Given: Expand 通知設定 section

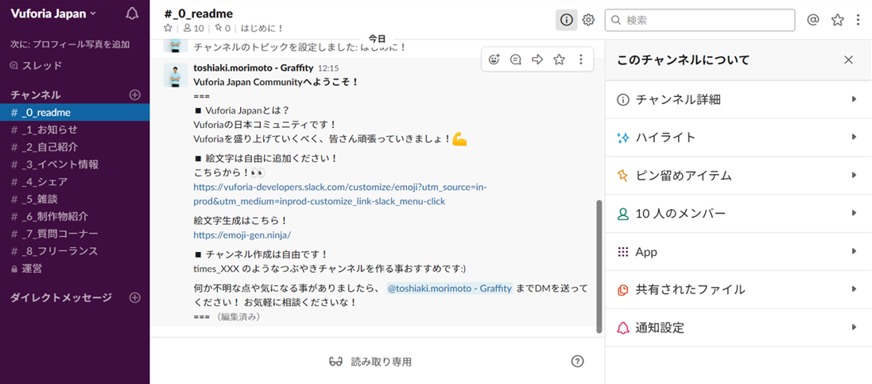Looking at the screenshot, I should pos(738,328).
